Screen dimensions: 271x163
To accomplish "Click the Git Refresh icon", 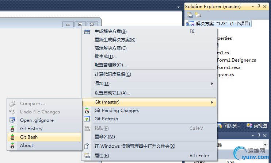I will click(87, 119).
